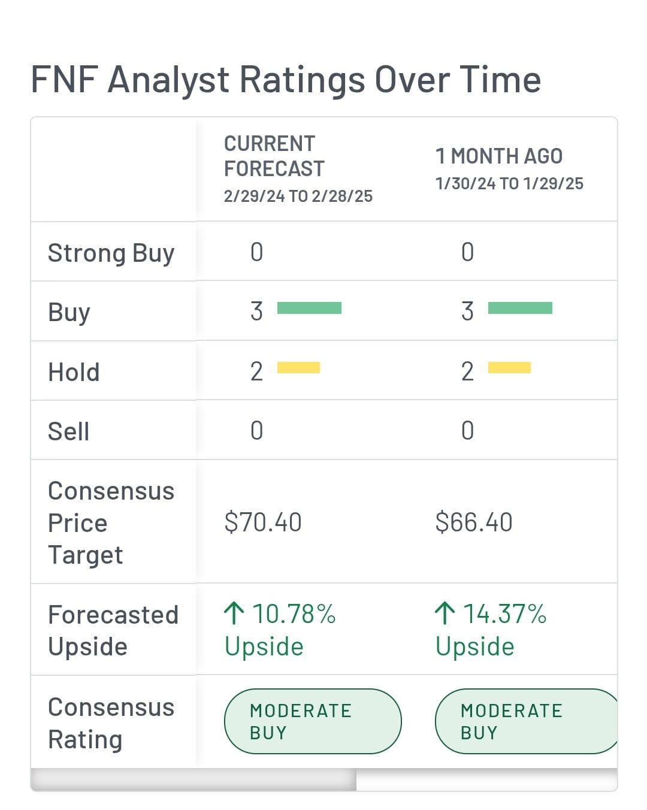Click the $66.40 consensus price target
Screen dimensions: 647x810
pos(474,522)
